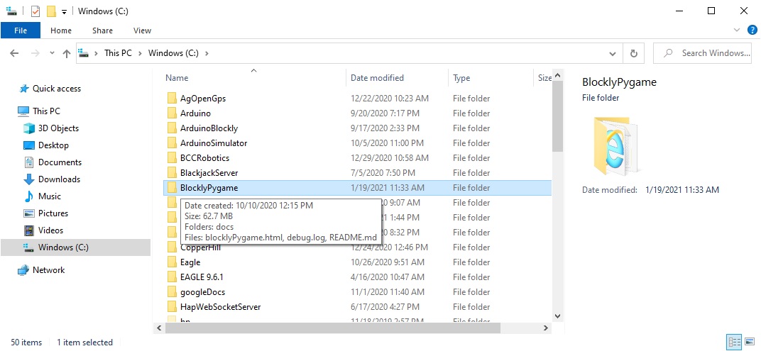Expand the ribbon with the chevron
The width and height of the screenshot is (761, 351).
click(738, 30)
